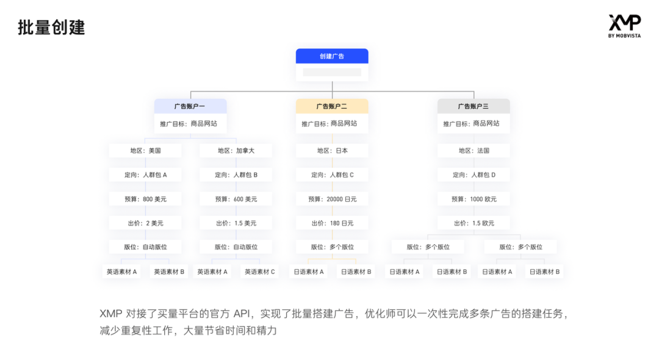Image resolution: width=659 pixels, height=343 pixels.
Task: Click the 地区: 美国 box
Action: point(145,151)
